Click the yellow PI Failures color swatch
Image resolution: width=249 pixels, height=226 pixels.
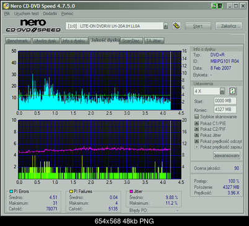tap(71, 191)
